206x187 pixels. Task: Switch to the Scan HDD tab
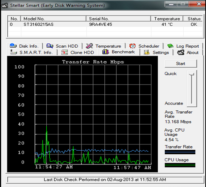point(63,46)
